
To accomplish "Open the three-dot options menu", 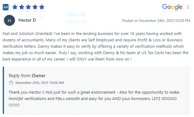I will point(188,7).
